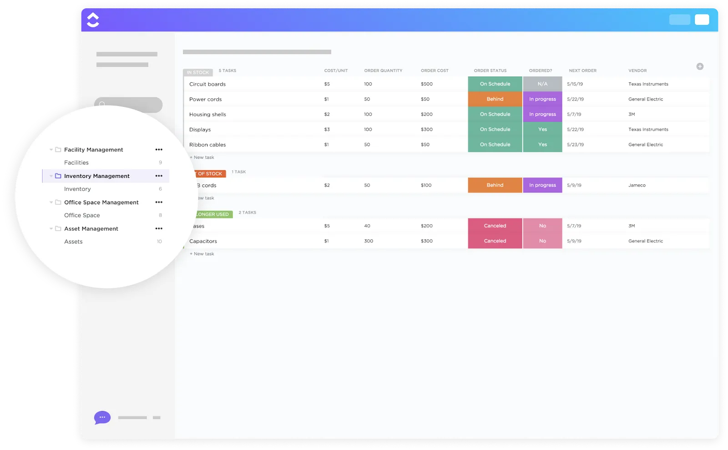The width and height of the screenshot is (728, 450).
Task: Add new task under In Stock group
Action: [202, 157]
